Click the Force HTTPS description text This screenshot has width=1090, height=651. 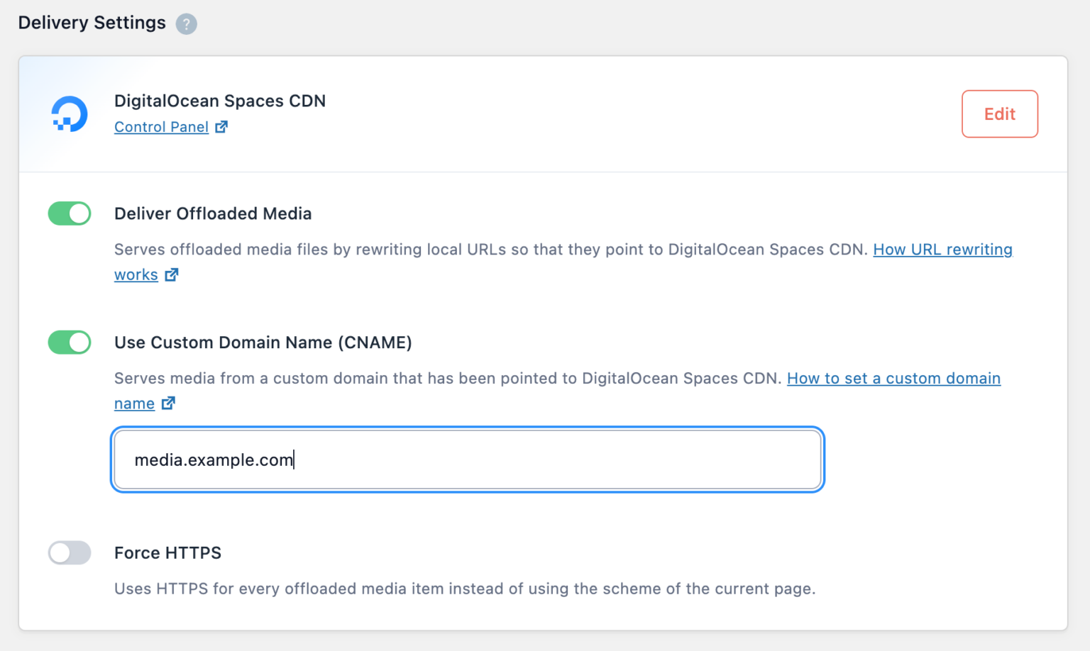(x=465, y=589)
